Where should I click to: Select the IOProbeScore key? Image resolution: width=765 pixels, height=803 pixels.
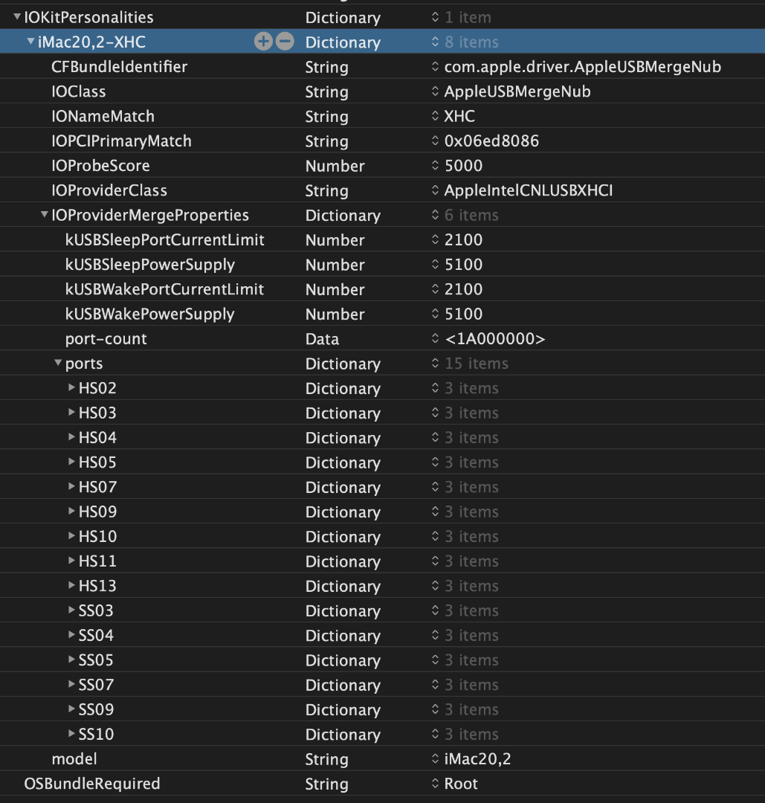[100, 165]
